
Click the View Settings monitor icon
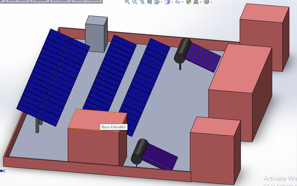click(207, 2)
